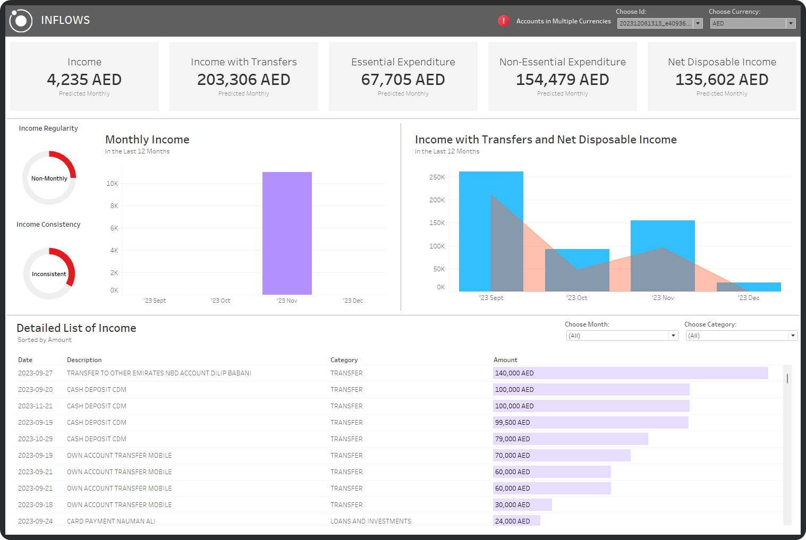Image resolution: width=806 pixels, height=540 pixels.
Task: Select the Income with Transfers KPI card
Action: [243, 76]
